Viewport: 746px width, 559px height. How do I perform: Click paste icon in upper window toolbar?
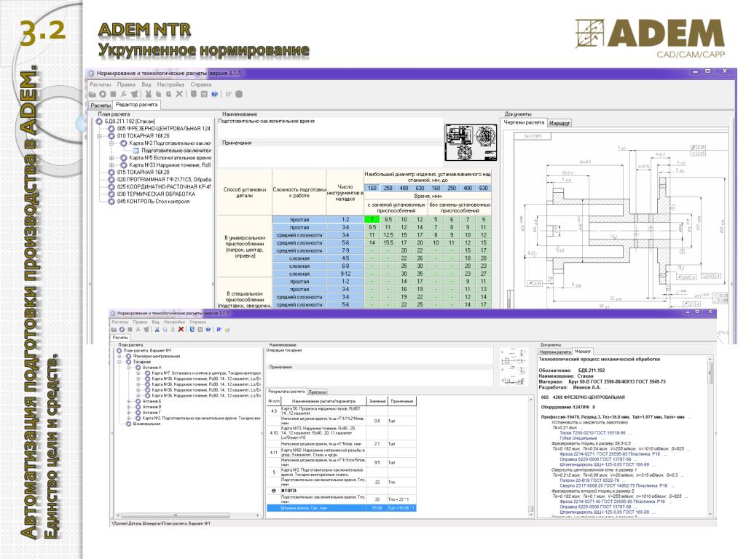[x=168, y=94]
